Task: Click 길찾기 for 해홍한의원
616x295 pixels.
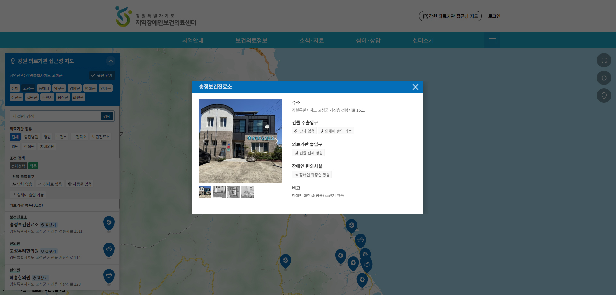Action: (40, 278)
